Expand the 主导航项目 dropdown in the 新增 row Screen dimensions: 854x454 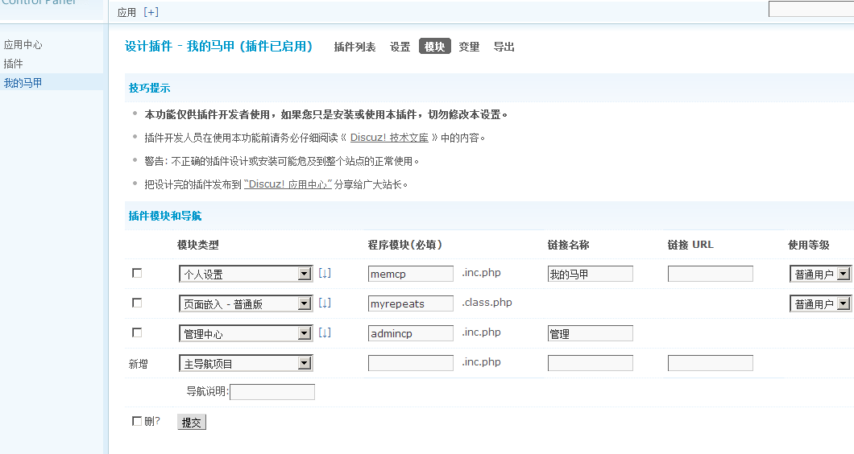(x=305, y=364)
